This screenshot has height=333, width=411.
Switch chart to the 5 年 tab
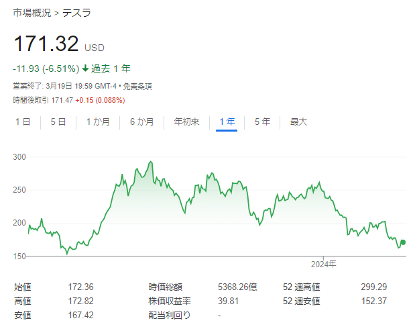click(x=262, y=122)
